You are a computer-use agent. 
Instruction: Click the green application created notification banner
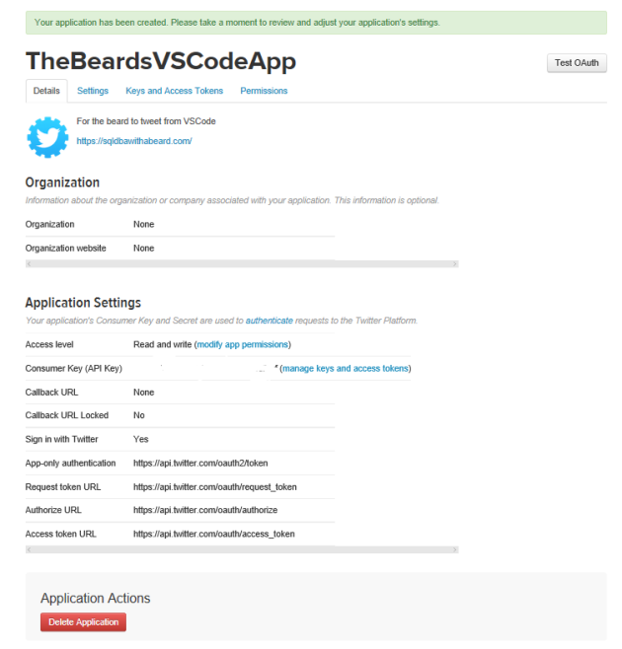316,22
